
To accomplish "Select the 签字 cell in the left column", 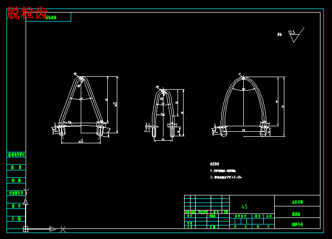I will click(x=17, y=206).
